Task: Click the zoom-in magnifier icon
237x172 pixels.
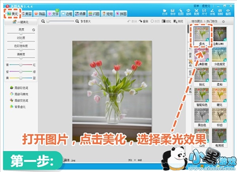Action: click(77, 21)
